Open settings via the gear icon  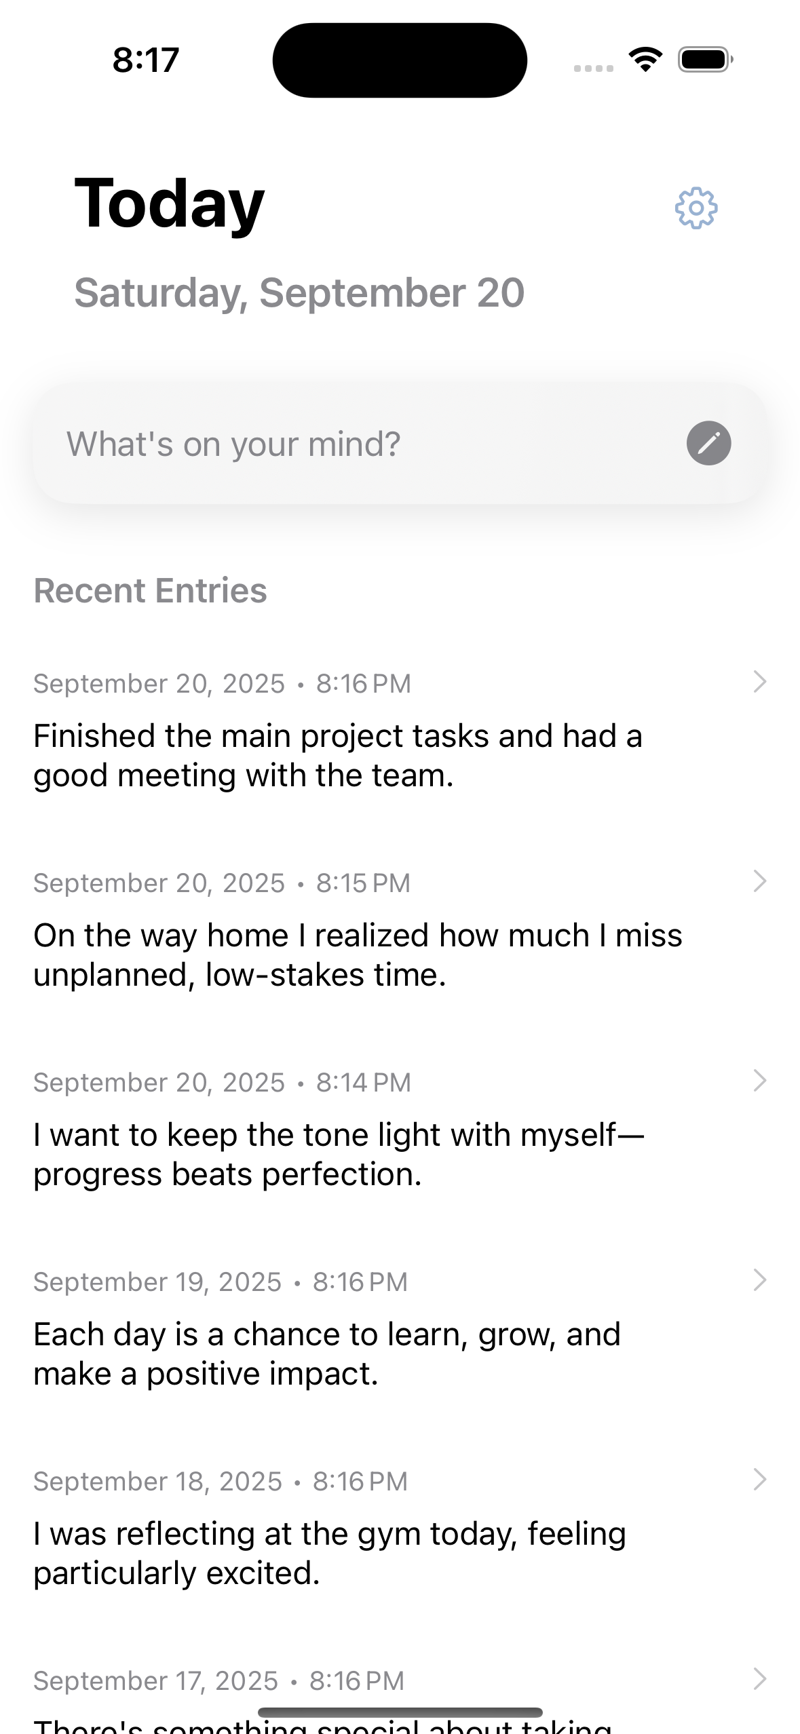coord(696,208)
